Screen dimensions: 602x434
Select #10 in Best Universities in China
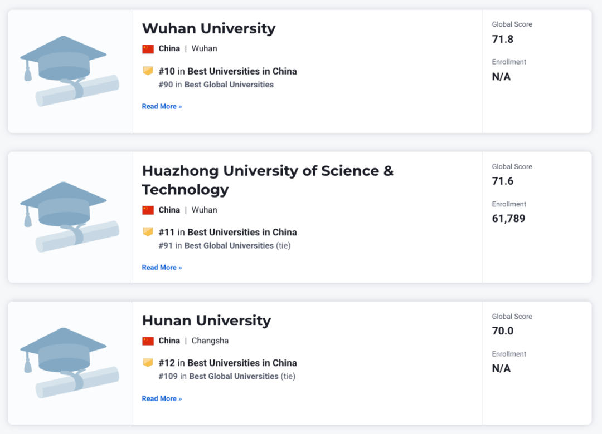[x=227, y=71]
